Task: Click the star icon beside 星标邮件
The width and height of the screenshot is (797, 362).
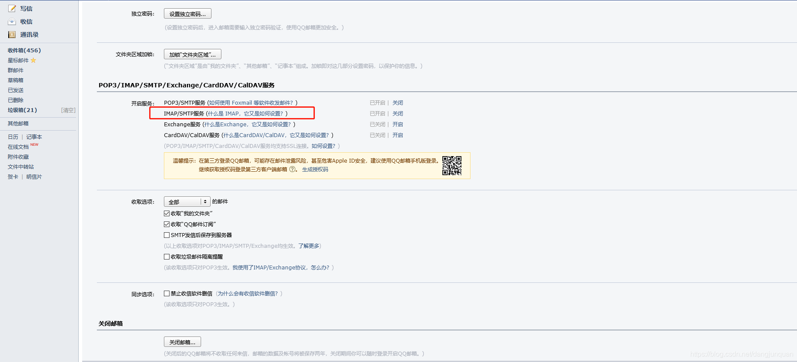Action: [x=33, y=60]
